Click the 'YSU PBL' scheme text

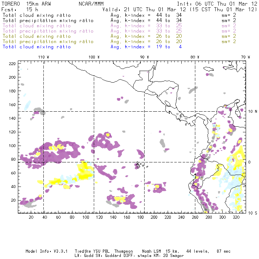101,251
